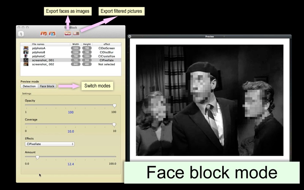Select the Face block preview mode
Viewport: 304px width, 190px height.
tap(47, 86)
